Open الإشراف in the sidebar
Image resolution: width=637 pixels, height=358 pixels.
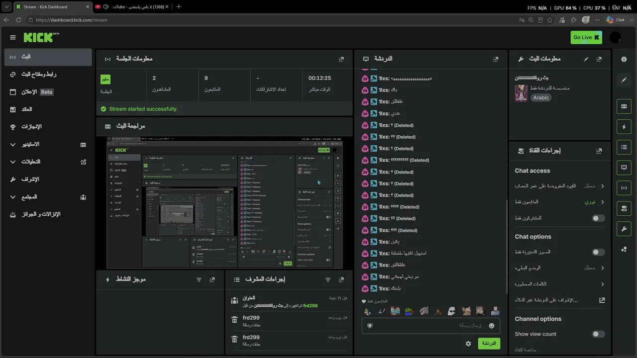click(48, 179)
